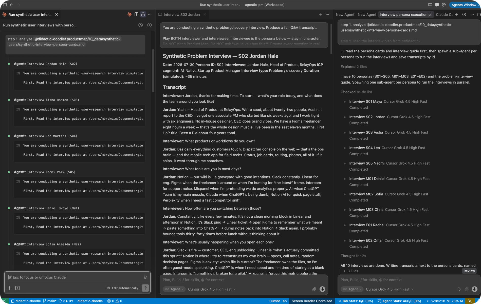Viewport: 481px width, 304px height.
Task: Expand the 3 Files section
Action: point(351,271)
